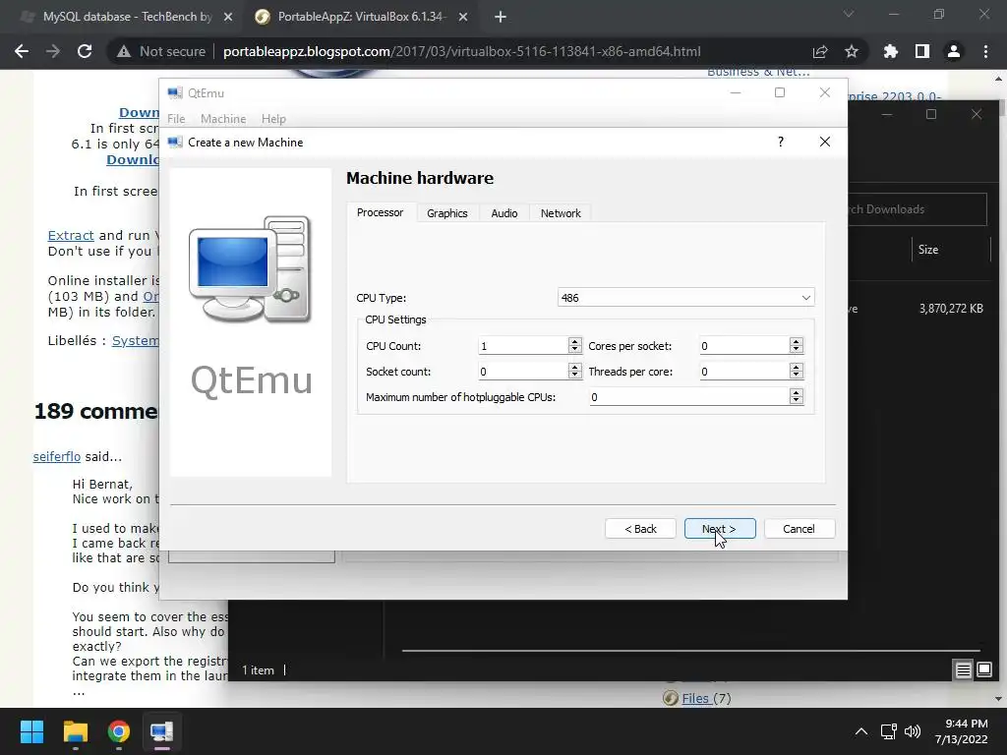Screen dimensions: 1007x755
Task: Close the Create a new Machine dialog
Action: [x=825, y=142]
